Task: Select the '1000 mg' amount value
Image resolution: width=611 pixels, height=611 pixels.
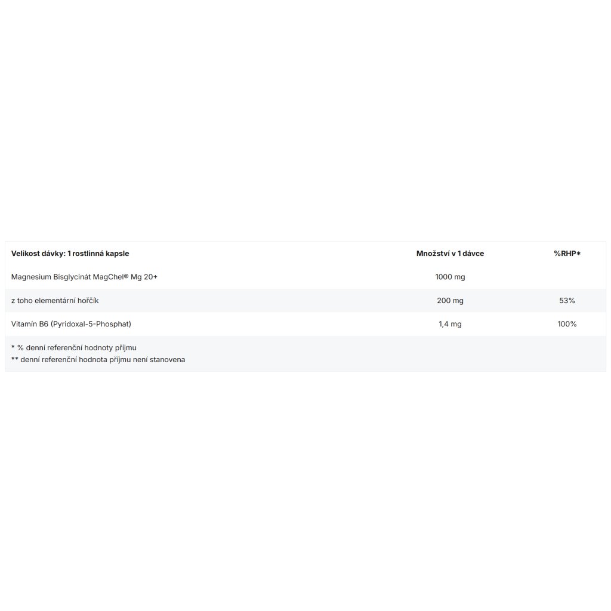Action: [x=450, y=277]
